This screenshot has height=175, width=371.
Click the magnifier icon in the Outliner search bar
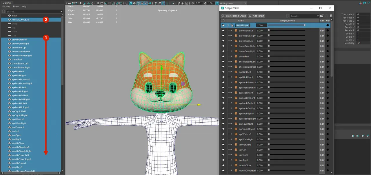click(3, 12)
